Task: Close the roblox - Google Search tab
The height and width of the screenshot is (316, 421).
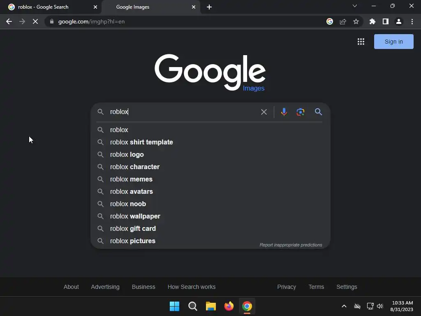Action: (x=95, y=7)
